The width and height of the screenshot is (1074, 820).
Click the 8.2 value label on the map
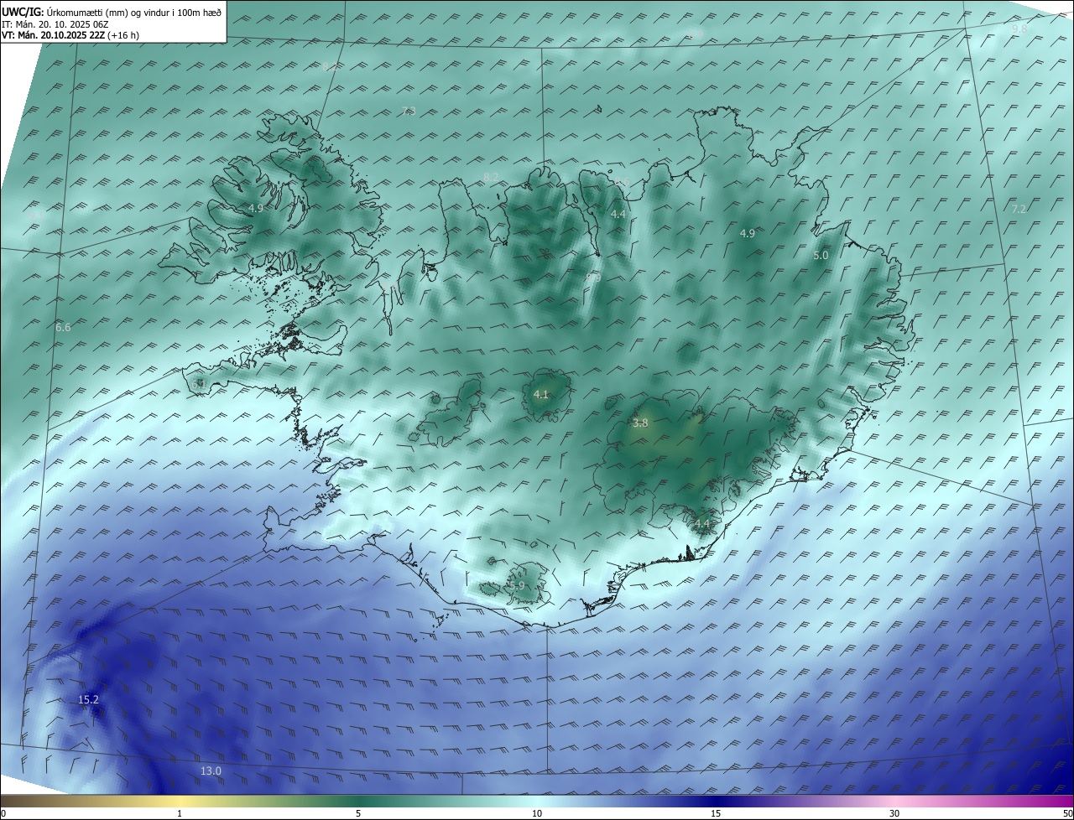[x=491, y=177]
